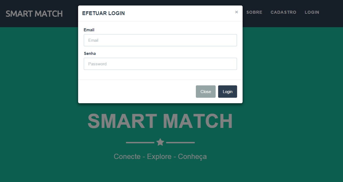Click the divider line left of the star
Screen dimensions: 343x182
[140, 142]
